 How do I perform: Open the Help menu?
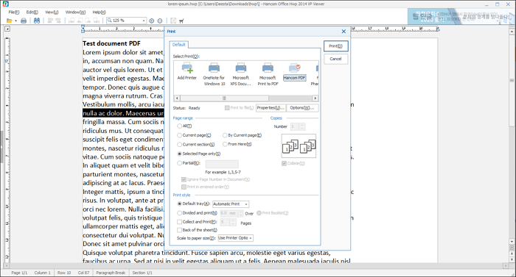pos(99,12)
